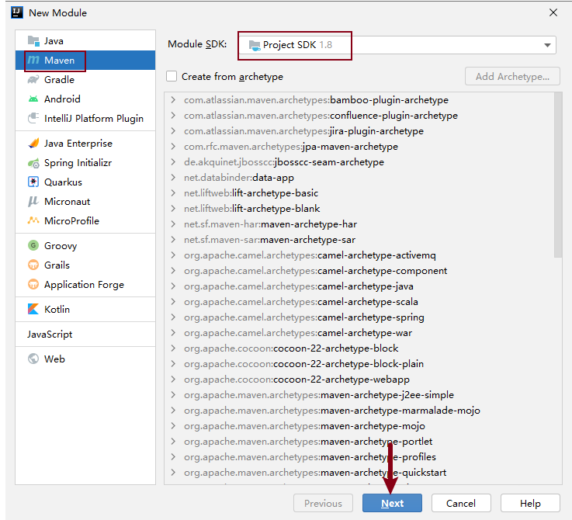572x520 pixels.
Task: Select camel-archetype-spring row
Action: (359, 317)
